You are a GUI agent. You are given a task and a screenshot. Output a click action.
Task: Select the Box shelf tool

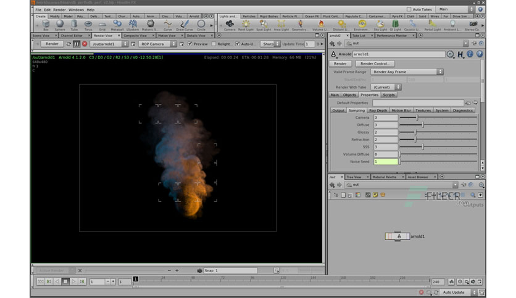click(46, 25)
